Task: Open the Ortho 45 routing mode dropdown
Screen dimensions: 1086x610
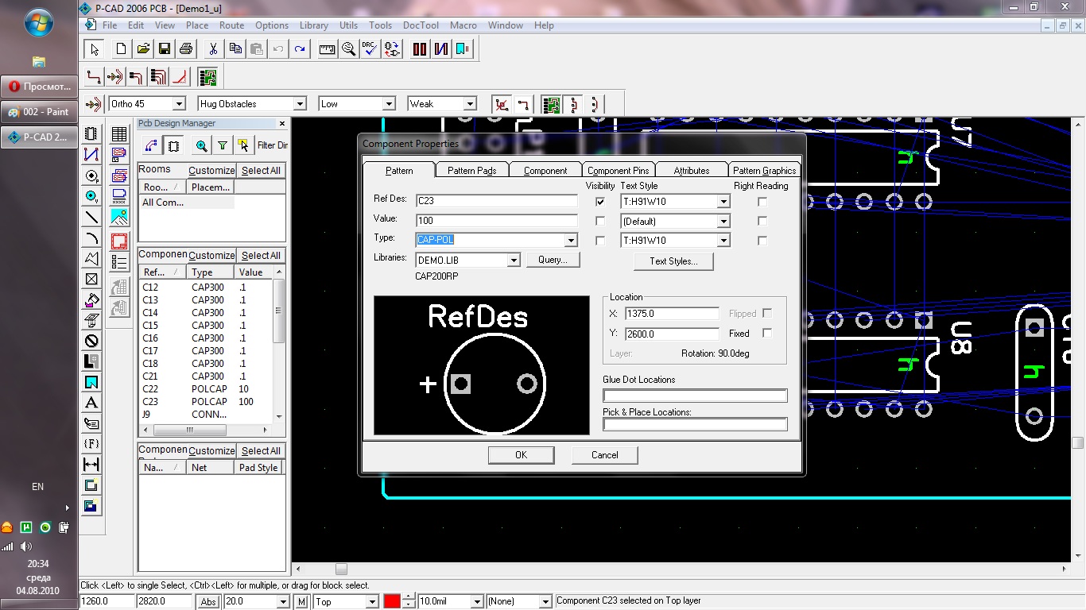Action: 179,104
